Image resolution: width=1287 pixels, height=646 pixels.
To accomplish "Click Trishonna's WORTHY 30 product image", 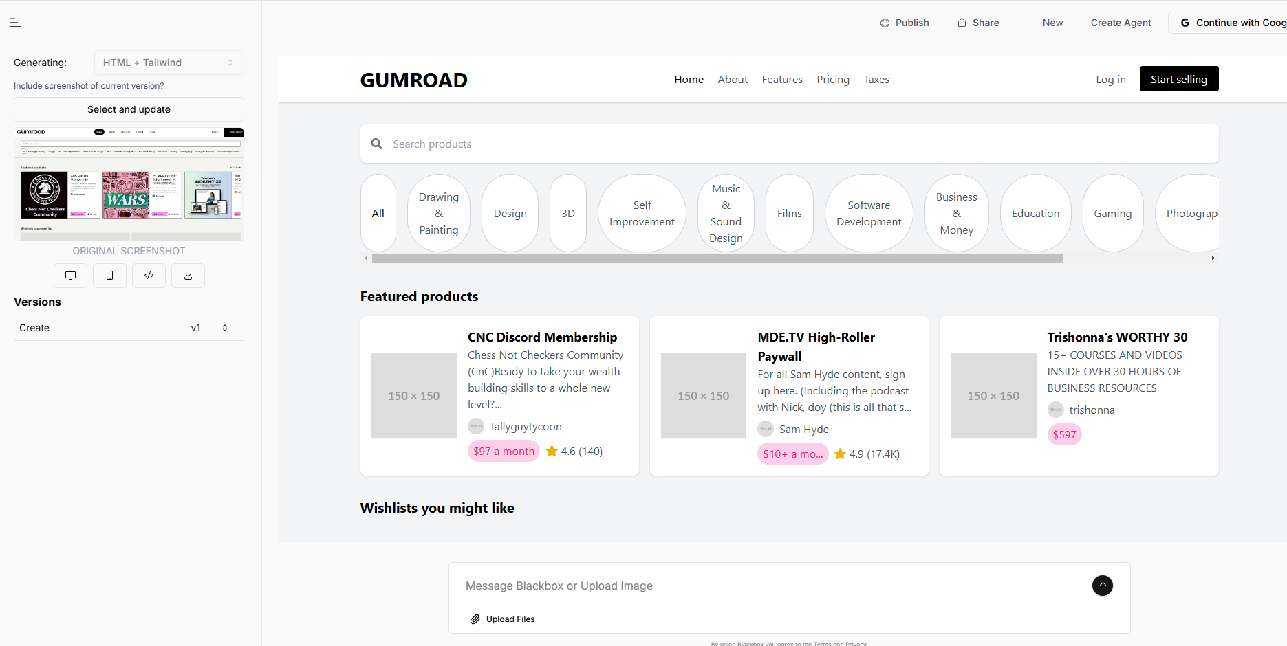I will click(993, 396).
